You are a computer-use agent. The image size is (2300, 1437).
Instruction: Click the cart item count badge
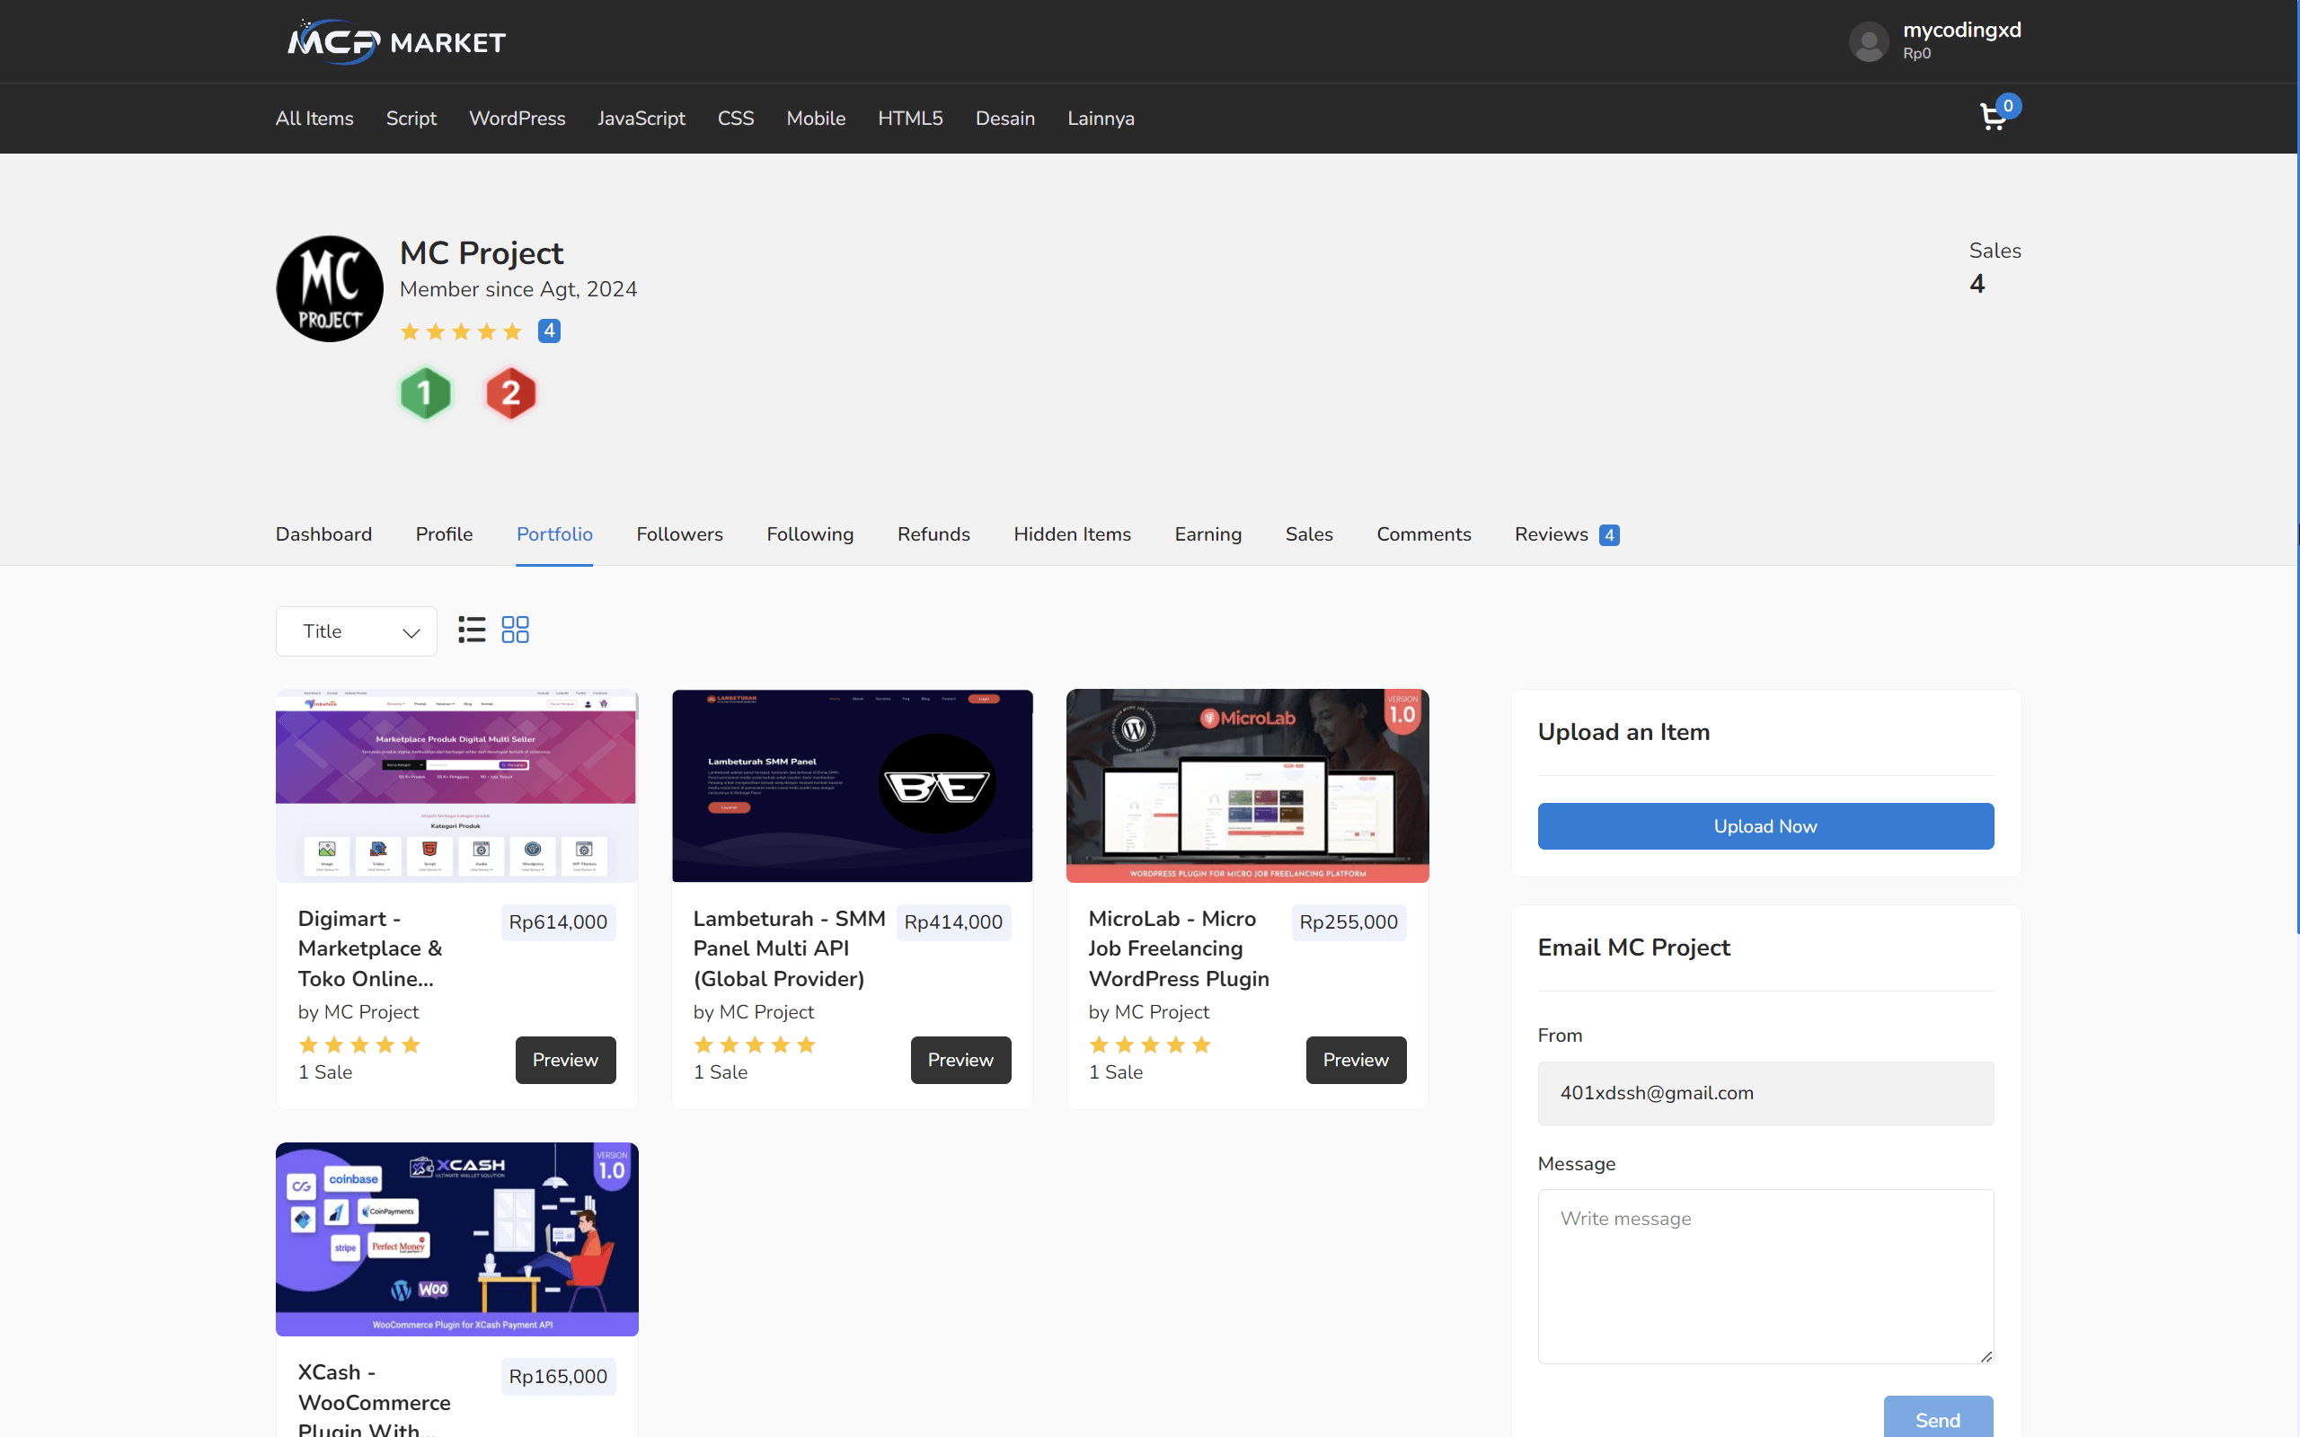(x=2008, y=107)
